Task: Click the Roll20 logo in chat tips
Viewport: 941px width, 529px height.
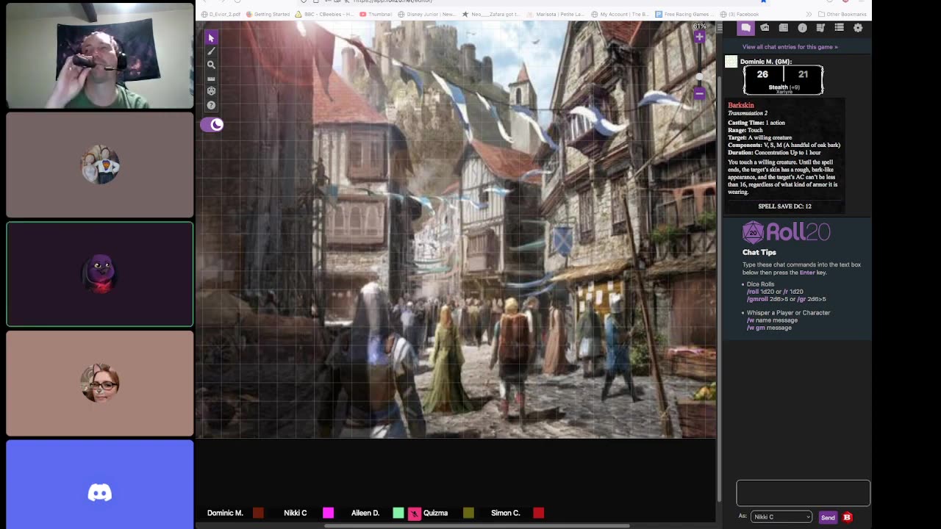Action: [x=786, y=233]
